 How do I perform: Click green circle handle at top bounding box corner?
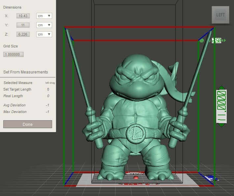(202, 41)
